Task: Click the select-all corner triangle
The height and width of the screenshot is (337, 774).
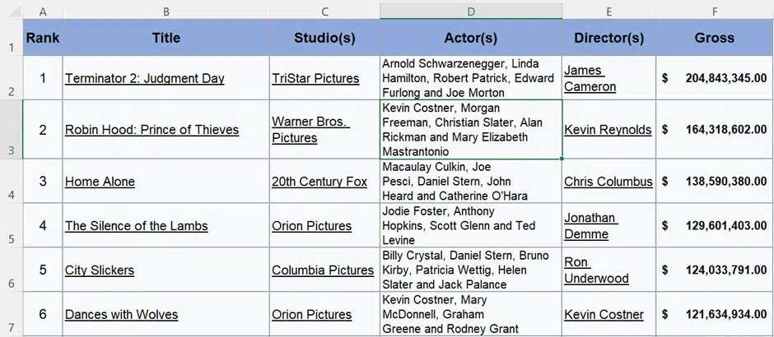Action: point(16,12)
